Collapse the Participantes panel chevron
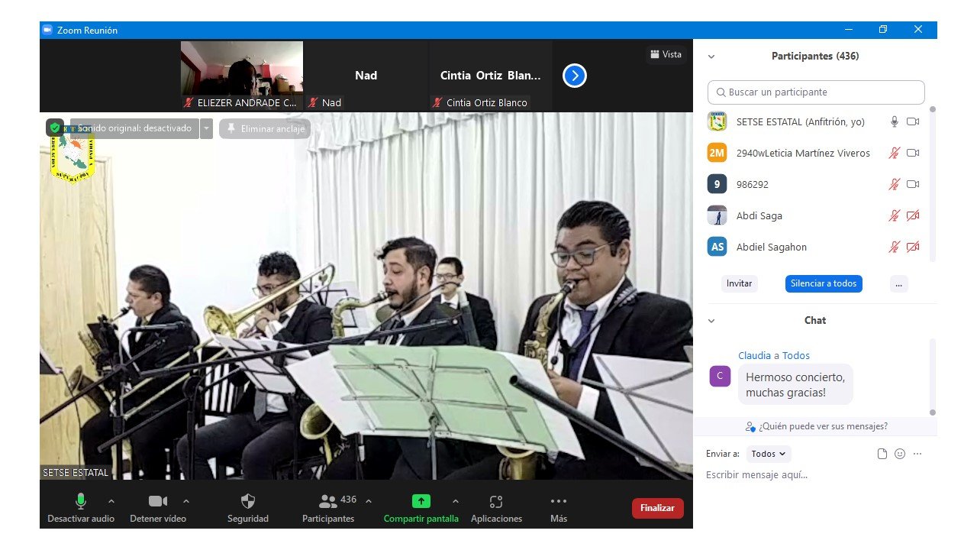 pos(711,57)
